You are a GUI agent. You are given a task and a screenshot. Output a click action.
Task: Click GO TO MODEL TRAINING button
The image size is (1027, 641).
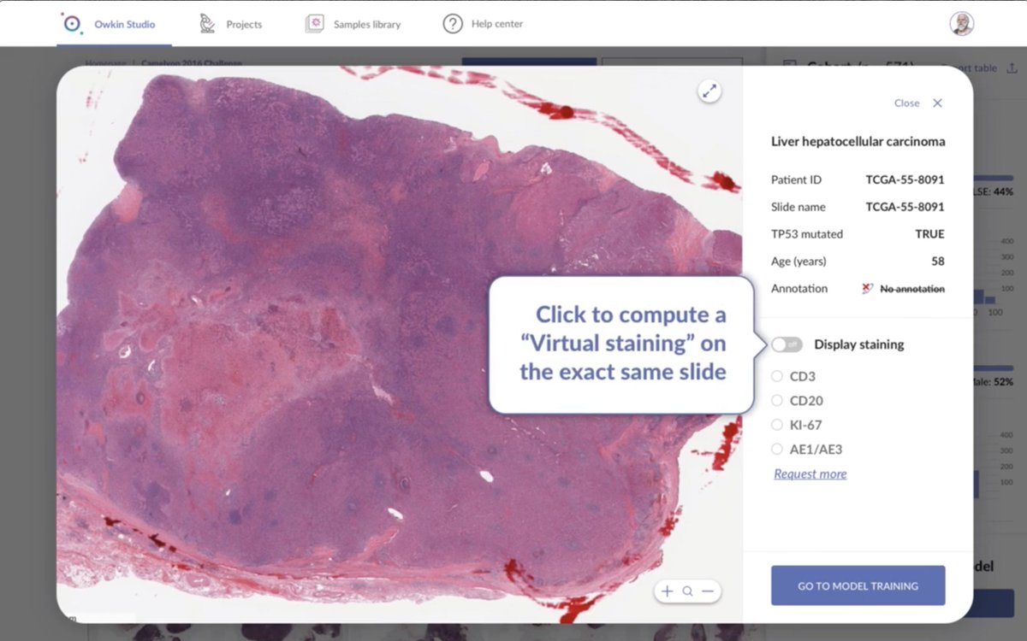point(858,585)
